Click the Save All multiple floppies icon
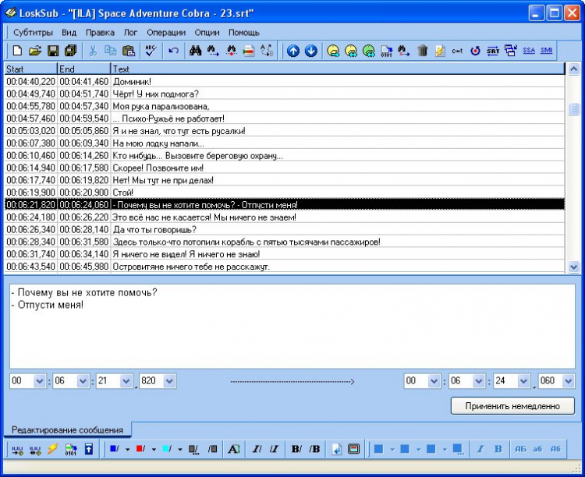This screenshot has height=477, width=585. click(x=70, y=51)
